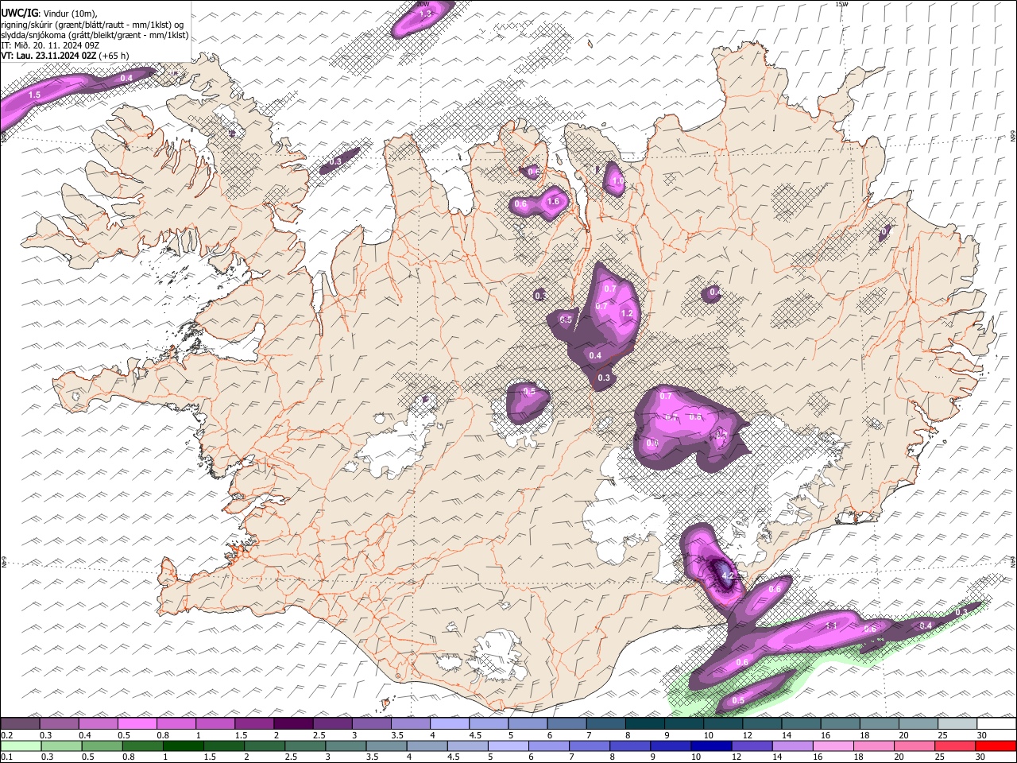Click the 1.0 snowfall value label
Viewport: 1017px width, 763px height.
coord(617,182)
